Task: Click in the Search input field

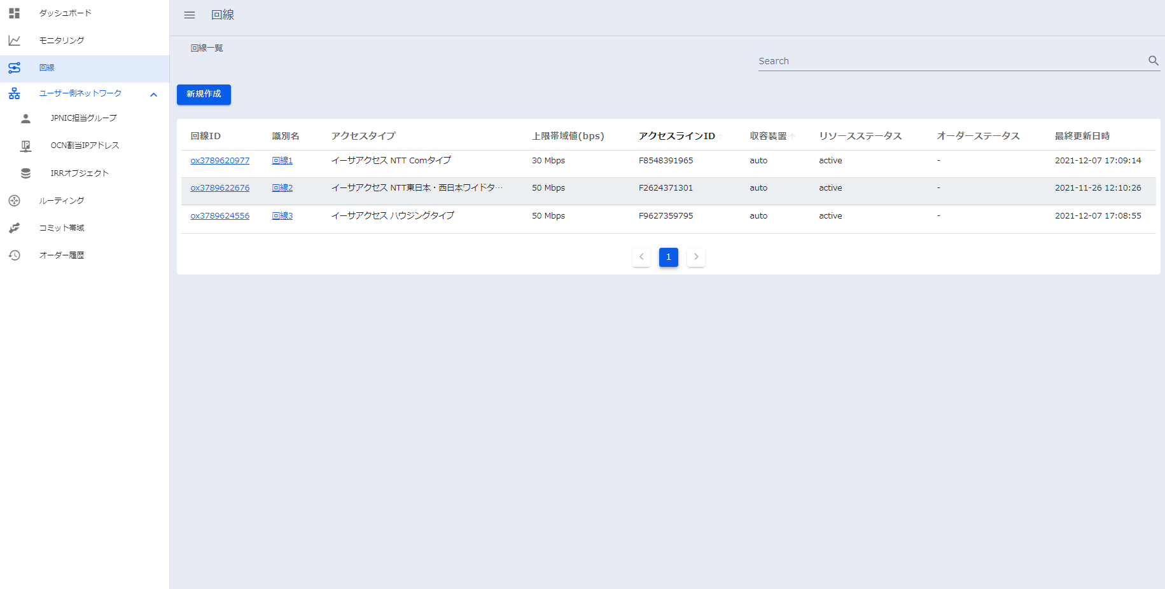Action: [x=948, y=61]
